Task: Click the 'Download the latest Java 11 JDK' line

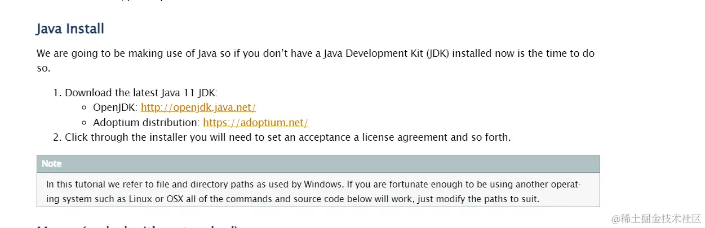Action: 141,93
